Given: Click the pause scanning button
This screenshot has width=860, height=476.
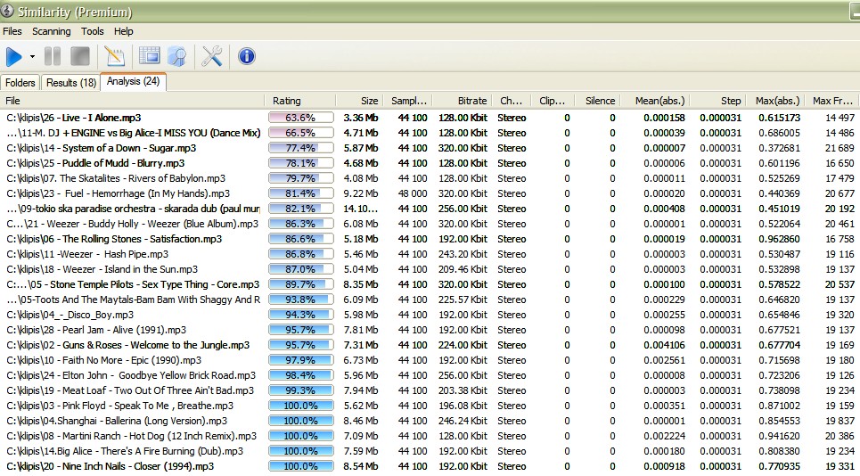Looking at the screenshot, I should click(53, 56).
